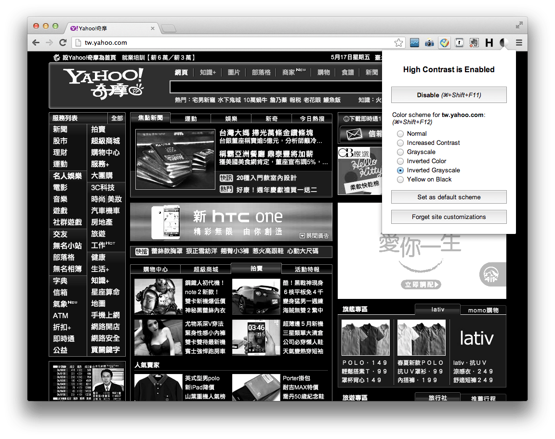Click the Evernote elephant extension icon
The image size is (555, 439).
click(474, 43)
